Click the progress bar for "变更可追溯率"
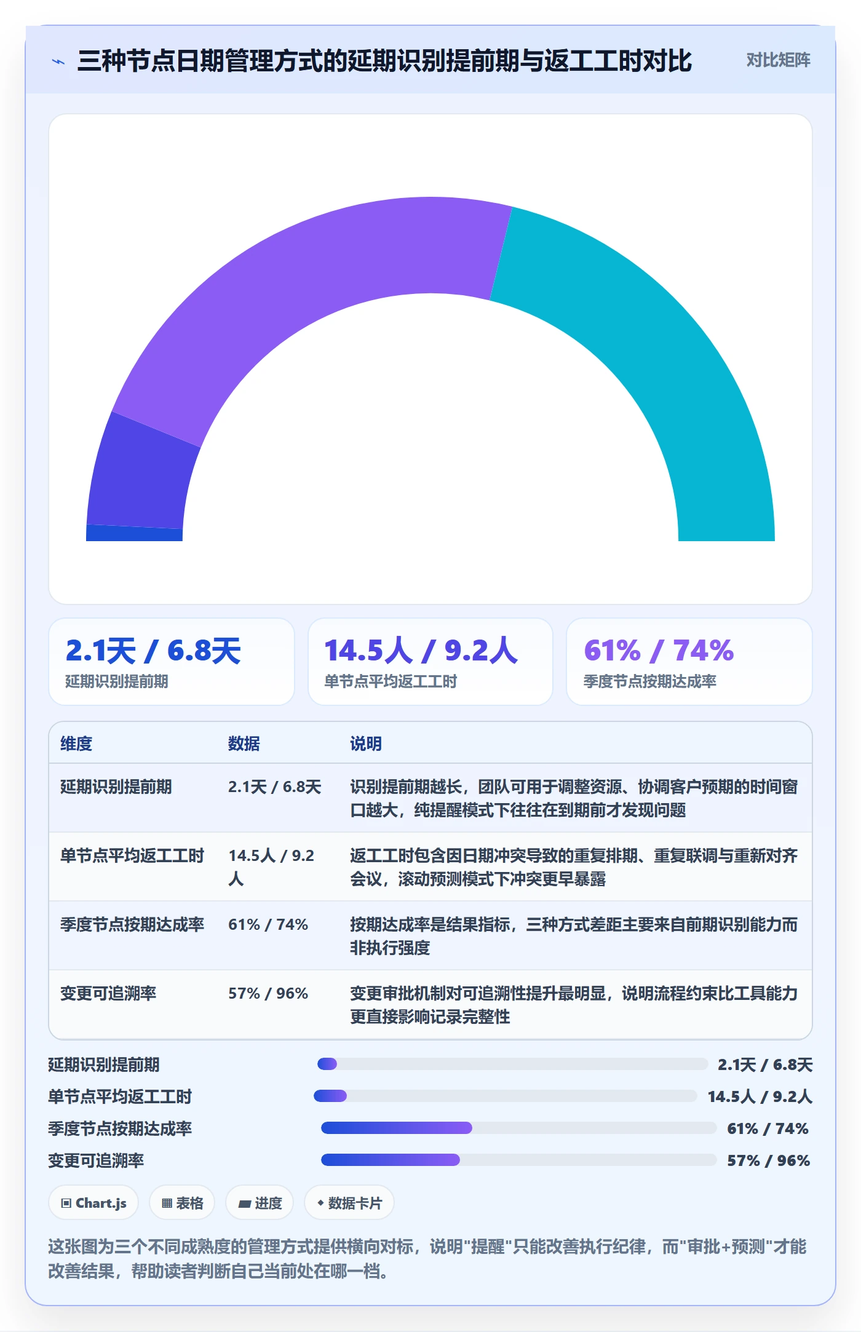 [x=519, y=1160]
